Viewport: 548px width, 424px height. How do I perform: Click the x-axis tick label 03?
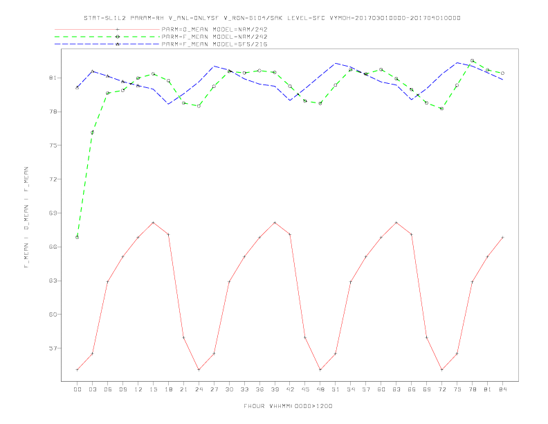(92, 389)
